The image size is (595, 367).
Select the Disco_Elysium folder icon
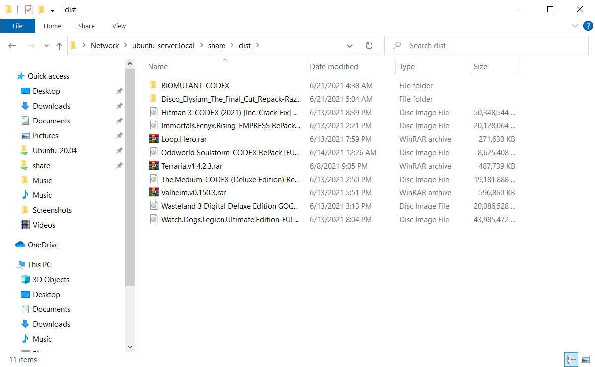[153, 99]
